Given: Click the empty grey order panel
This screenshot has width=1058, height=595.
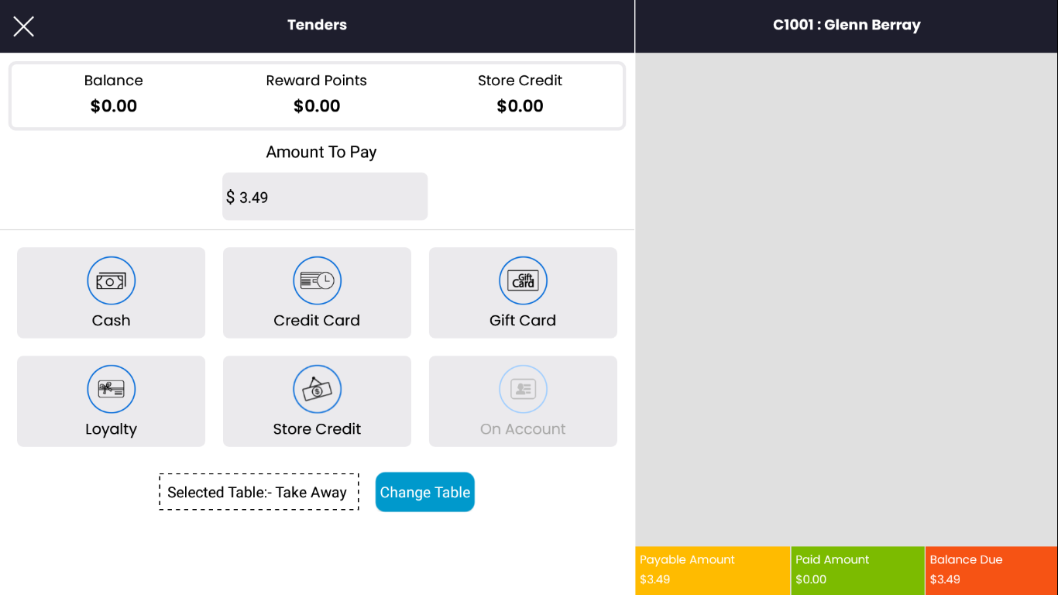Looking at the screenshot, I should coord(847,298).
